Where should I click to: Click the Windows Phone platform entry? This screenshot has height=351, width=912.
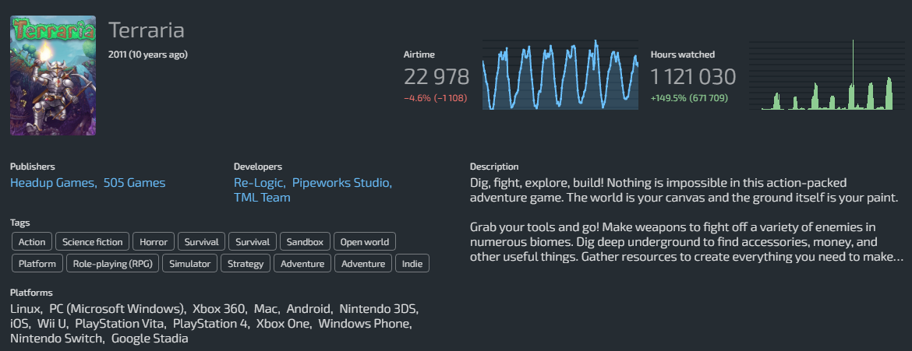coord(365,324)
